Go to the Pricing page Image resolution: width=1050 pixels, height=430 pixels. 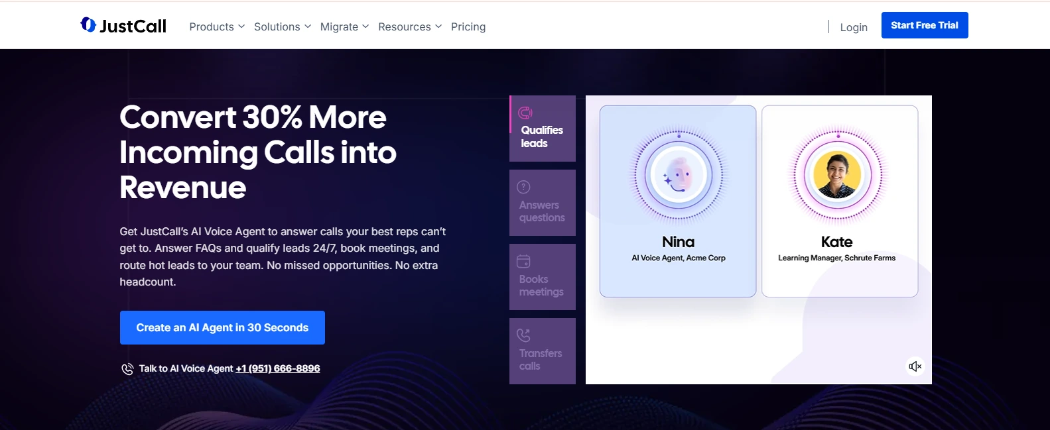pyautogui.click(x=468, y=27)
